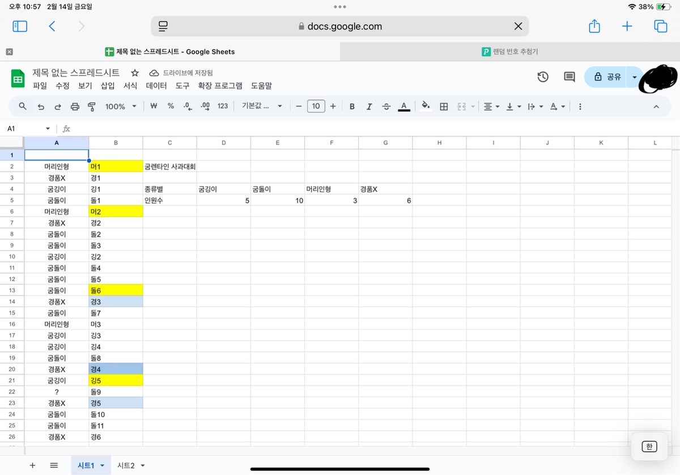Image resolution: width=680 pixels, height=475 pixels.
Task: Open the 기본값 font dropdown
Action: click(262, 107)
